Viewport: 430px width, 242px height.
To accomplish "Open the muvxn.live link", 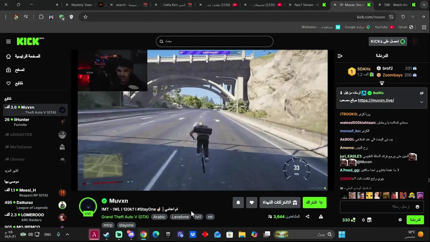I will click(376, 100).
